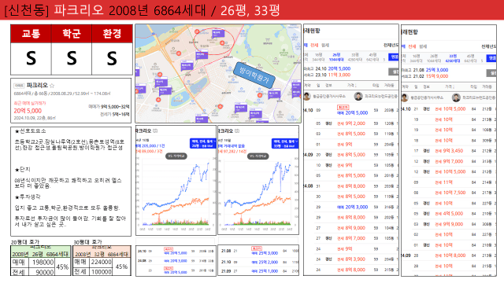This screenshot has width=504, height=283.
Task: Toggle VS 가격비교 pill on right chart
Action: 258,156
